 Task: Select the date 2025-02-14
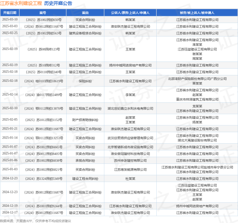10,94
